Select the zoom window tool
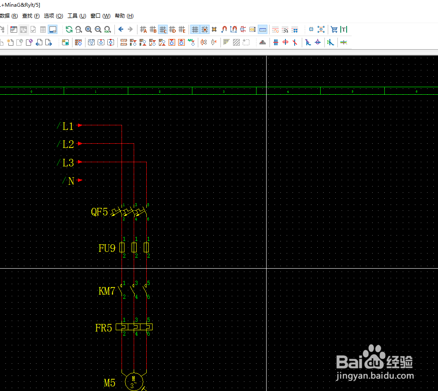The height and width of the screenshot is (391, 438). (79, 29)
